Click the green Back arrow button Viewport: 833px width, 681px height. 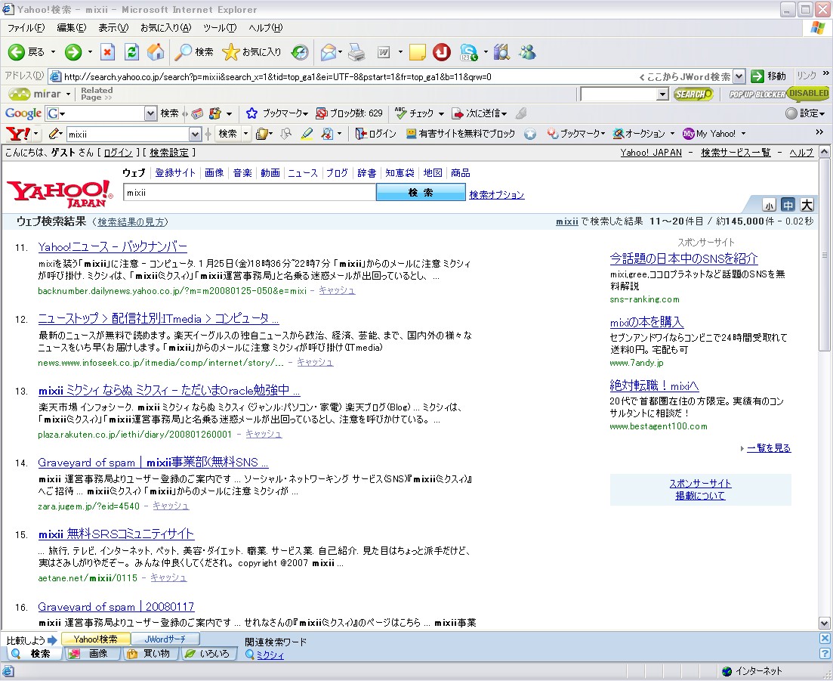[17, 51]
